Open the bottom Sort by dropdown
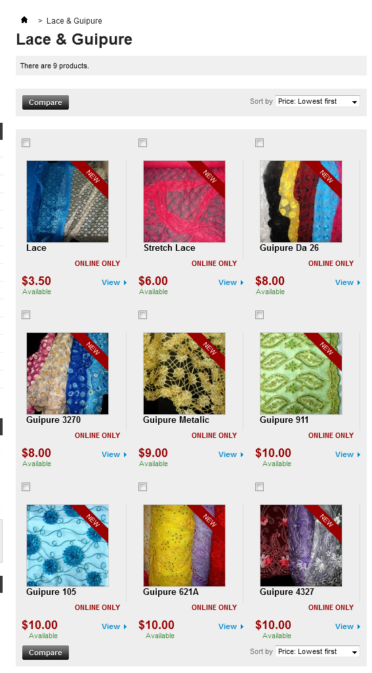372x673 pixels. pyautogui.click(x=317, y=651)
